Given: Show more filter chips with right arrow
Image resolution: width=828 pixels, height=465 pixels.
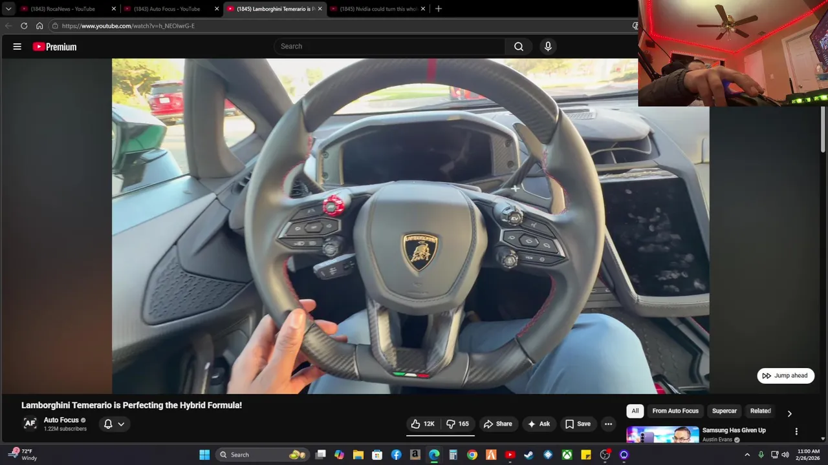Looking at the screenshot, I should coord(789,413).
